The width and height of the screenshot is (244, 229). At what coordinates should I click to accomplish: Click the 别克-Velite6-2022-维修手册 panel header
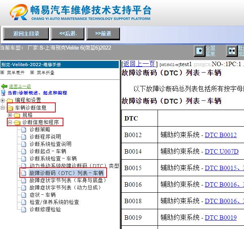coord(60,65)
